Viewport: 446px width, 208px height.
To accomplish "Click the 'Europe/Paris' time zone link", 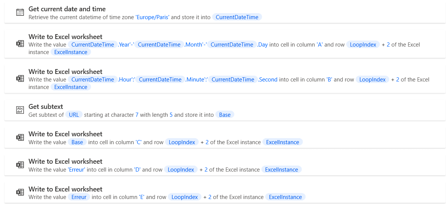I will [152, 17].
